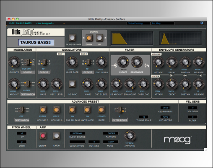This screenshot has width=213, height=168.
Task: Click the OSC 2 Octave selector switch
Action: (88, 62)
